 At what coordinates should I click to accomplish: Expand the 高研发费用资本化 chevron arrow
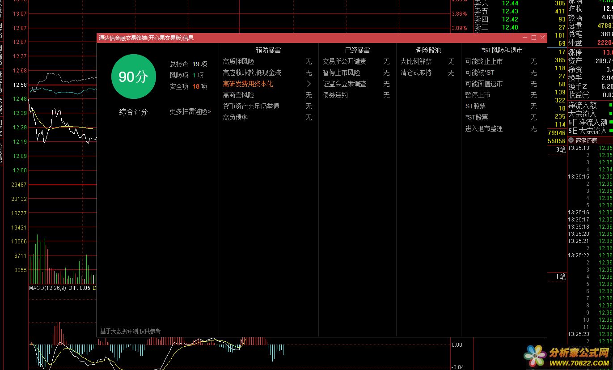point(309,84)
